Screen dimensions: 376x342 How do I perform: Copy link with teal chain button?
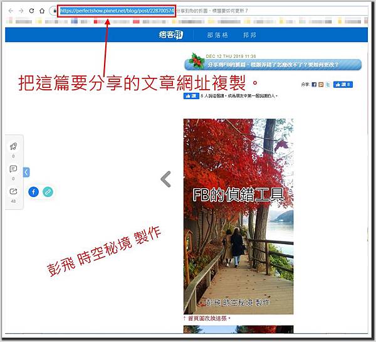point(48,192)
